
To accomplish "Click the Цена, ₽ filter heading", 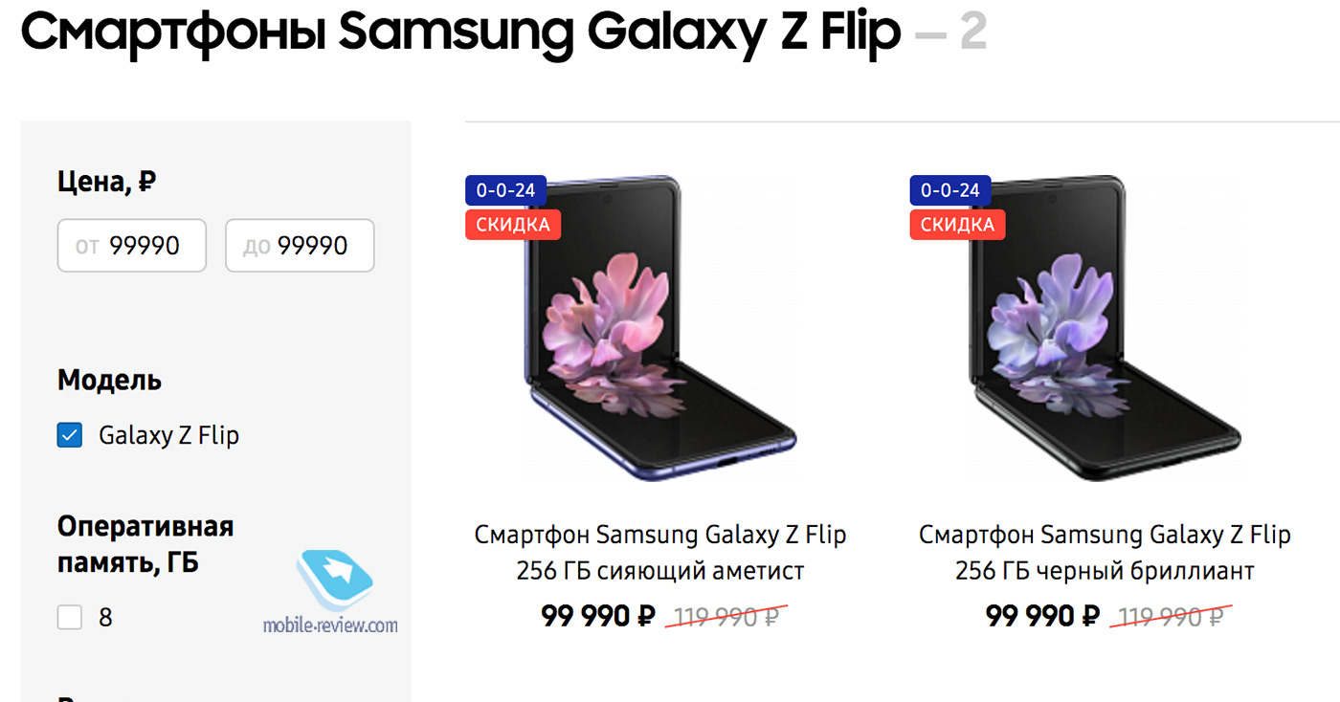I will (x=106, y=182).
